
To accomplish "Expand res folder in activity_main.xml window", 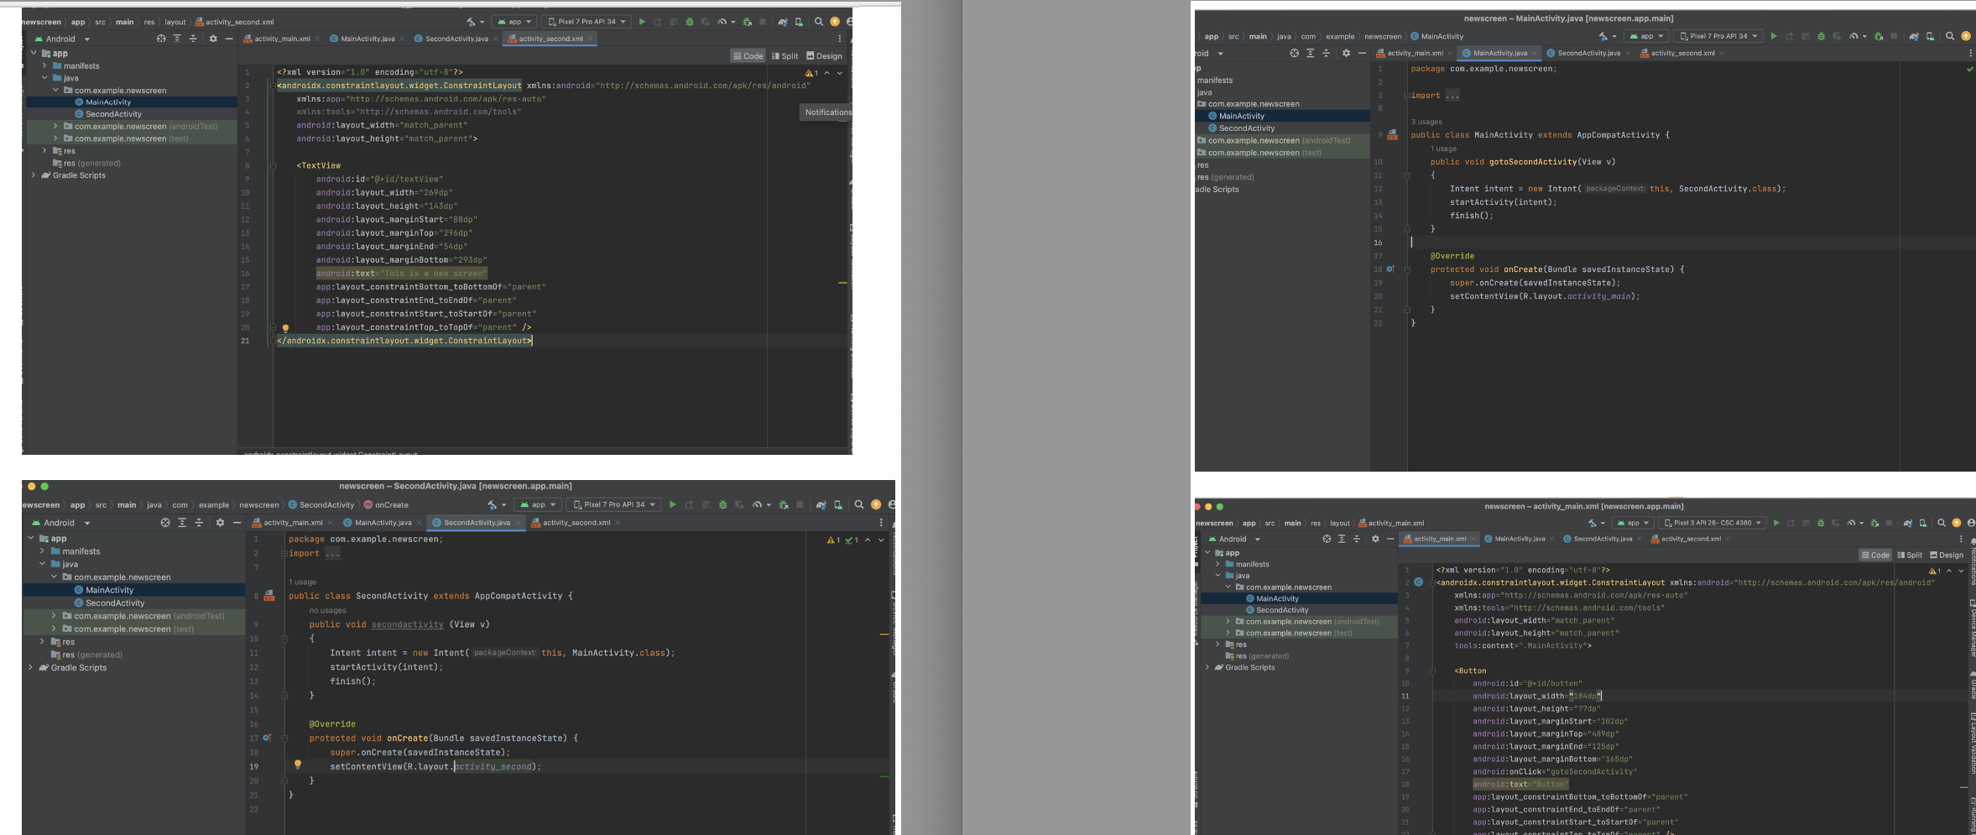I will [x=1218, y=645].
